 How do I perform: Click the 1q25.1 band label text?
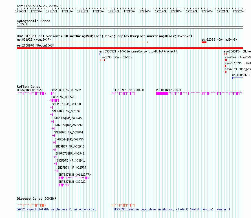pyautogui.click(x=22, y=24)
